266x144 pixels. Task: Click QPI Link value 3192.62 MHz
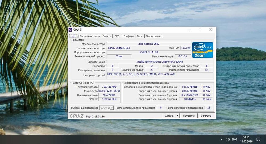109,99
